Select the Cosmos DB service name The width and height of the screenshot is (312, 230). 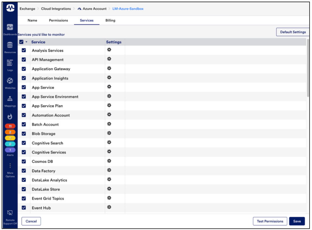[x=42, y=162]
